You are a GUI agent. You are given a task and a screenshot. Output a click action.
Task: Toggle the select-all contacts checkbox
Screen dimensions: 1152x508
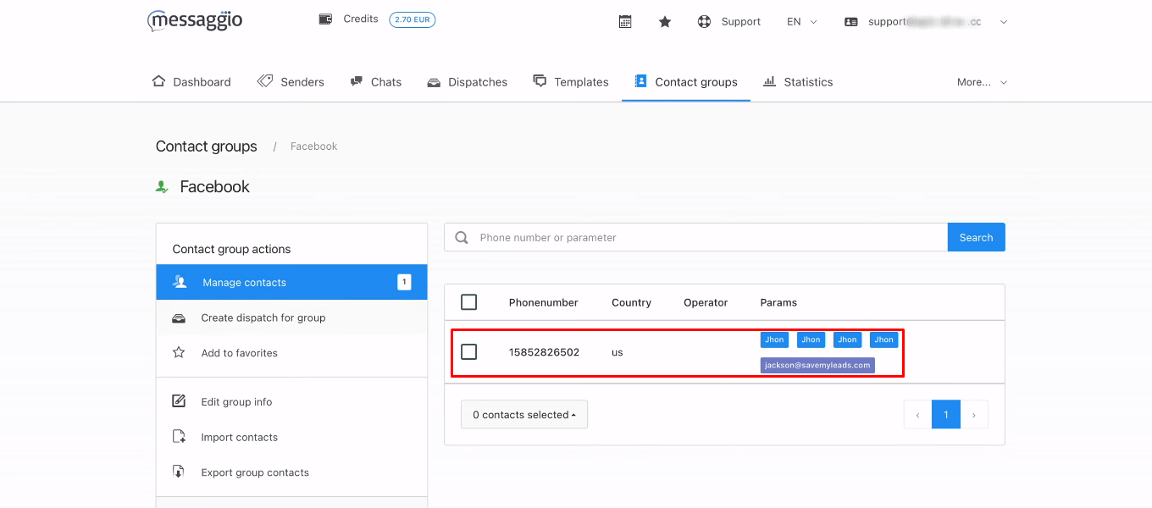coord(468,302)
